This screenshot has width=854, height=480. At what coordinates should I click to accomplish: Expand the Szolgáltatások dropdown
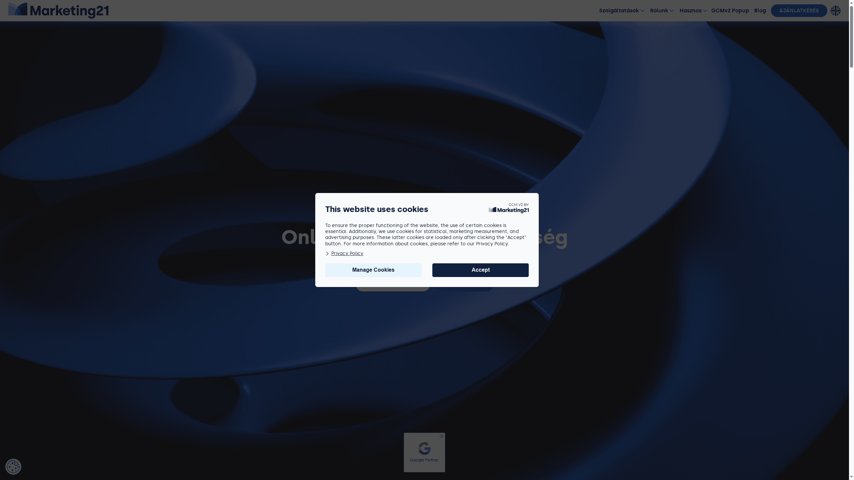tap(621, 10)
